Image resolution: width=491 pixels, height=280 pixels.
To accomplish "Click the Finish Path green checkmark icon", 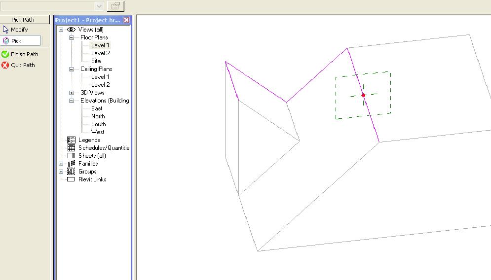I will 5,54.
